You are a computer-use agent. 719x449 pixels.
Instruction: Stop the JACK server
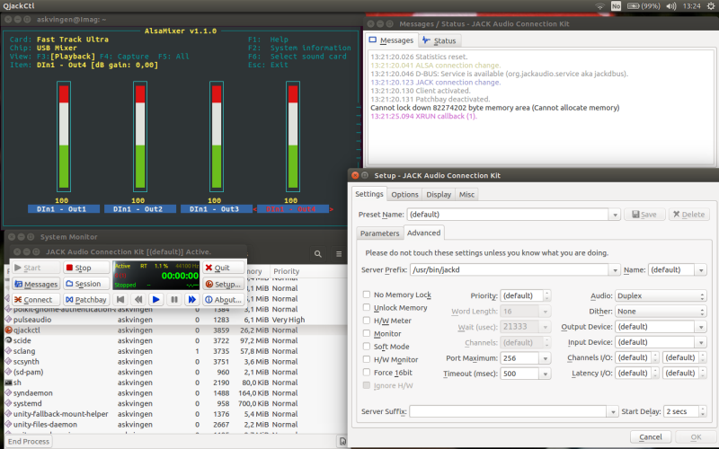point(86,268)
